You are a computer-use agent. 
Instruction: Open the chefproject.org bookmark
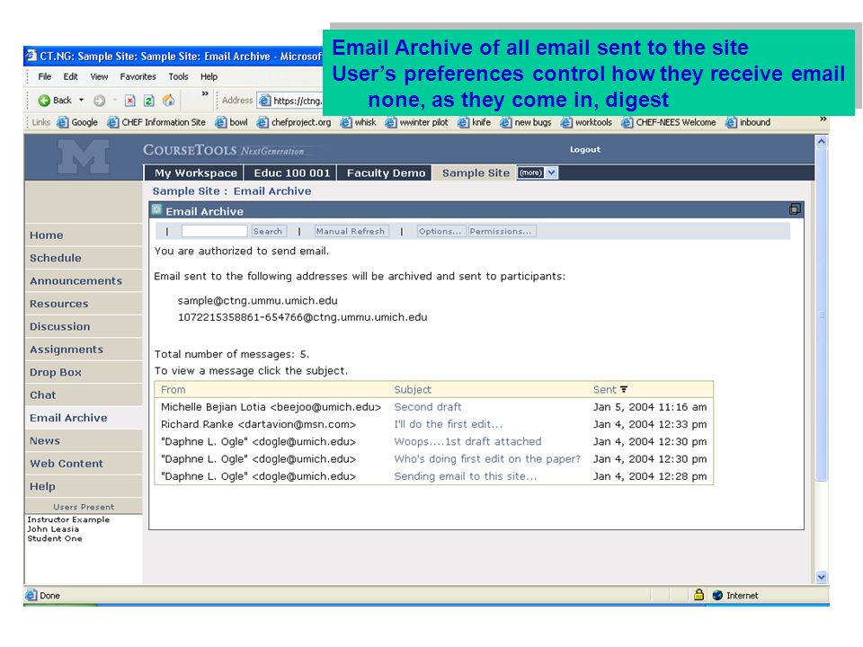pyautogui.click(x=294, y=122)
